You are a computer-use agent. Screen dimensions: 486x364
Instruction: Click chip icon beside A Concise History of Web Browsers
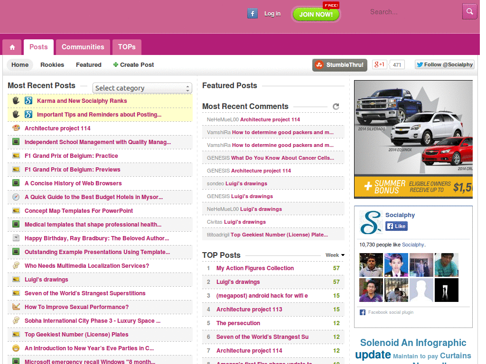(16, 183)
